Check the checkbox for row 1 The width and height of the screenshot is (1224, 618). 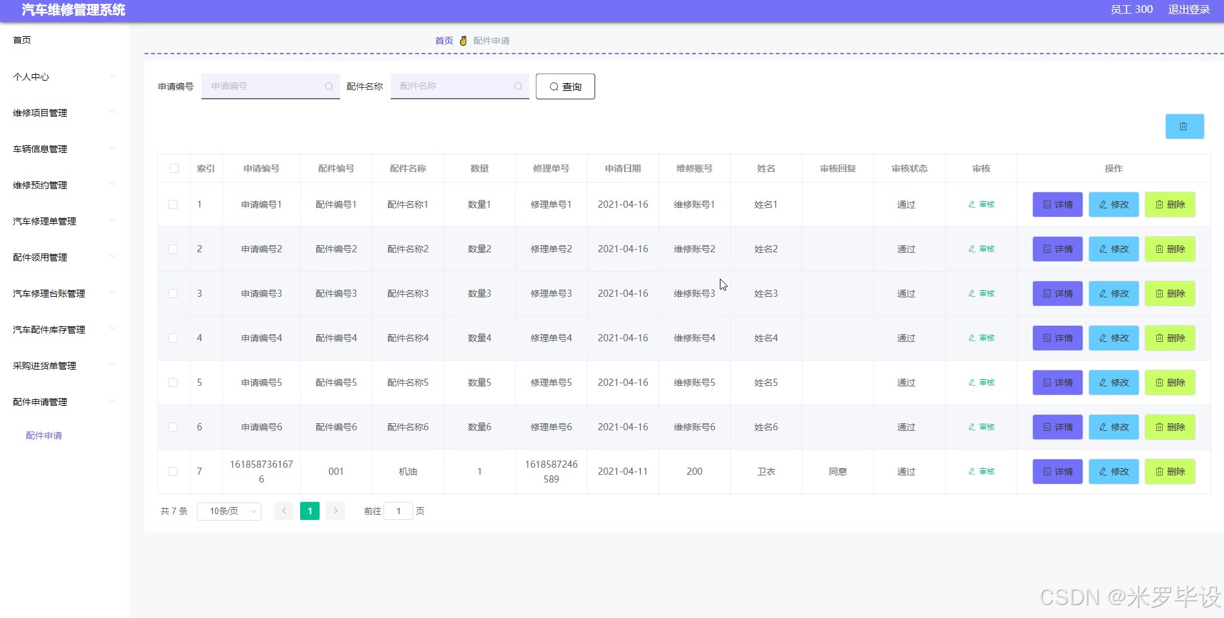point(173,204)
